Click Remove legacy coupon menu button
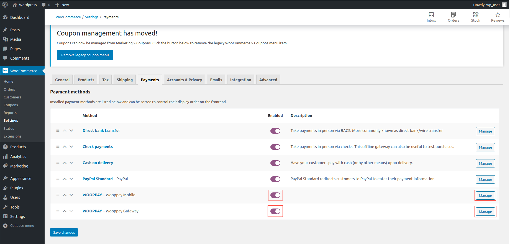 coord(85,55)
